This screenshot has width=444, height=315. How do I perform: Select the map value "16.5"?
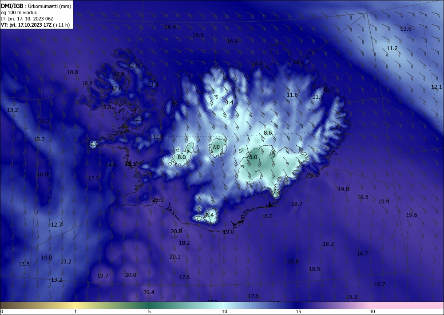tap(198, 35)
